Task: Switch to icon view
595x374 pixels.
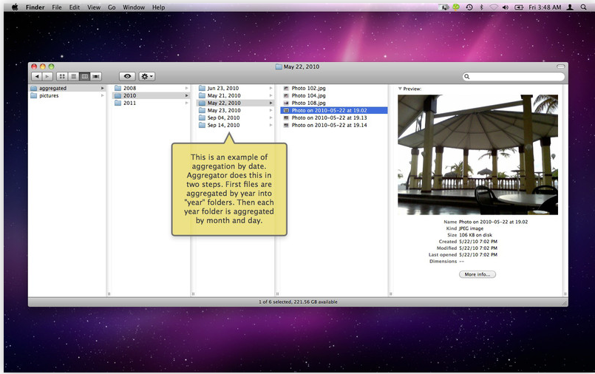Action: [62, 77]
